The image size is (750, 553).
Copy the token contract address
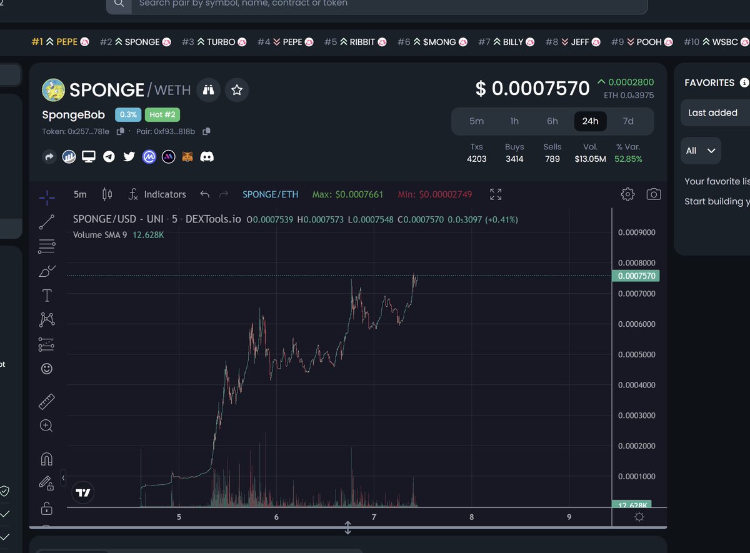tap(121, 132)
